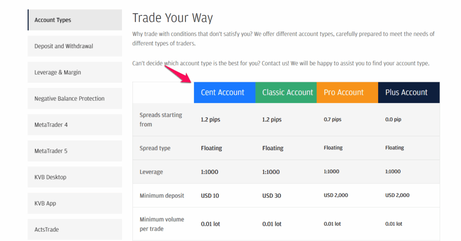Click Floating under Plus Account
This screenshot has width=461, height=241.
pyautogui.click(x=394, y=147)
